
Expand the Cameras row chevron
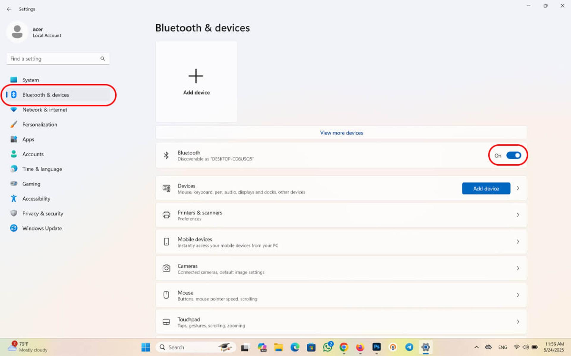point(518,268)
